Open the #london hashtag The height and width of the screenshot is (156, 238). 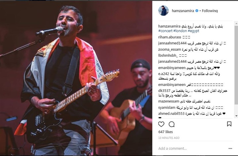click(x=180, y=31)
